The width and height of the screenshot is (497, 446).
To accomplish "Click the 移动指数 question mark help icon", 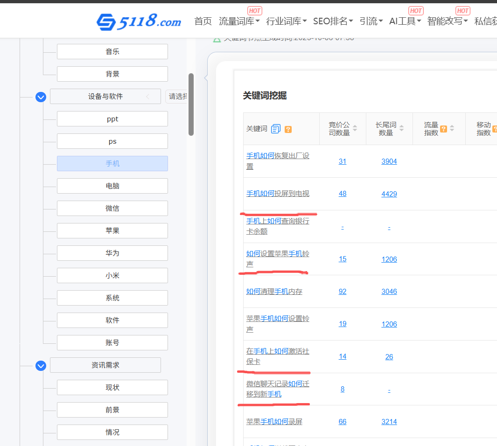I will click(494, 129).
